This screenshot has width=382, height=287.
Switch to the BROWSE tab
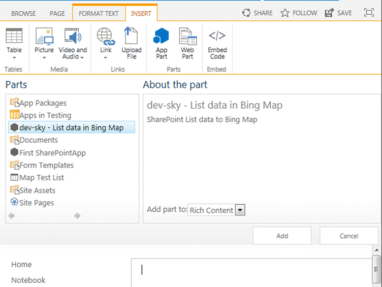tap(23, 13)
